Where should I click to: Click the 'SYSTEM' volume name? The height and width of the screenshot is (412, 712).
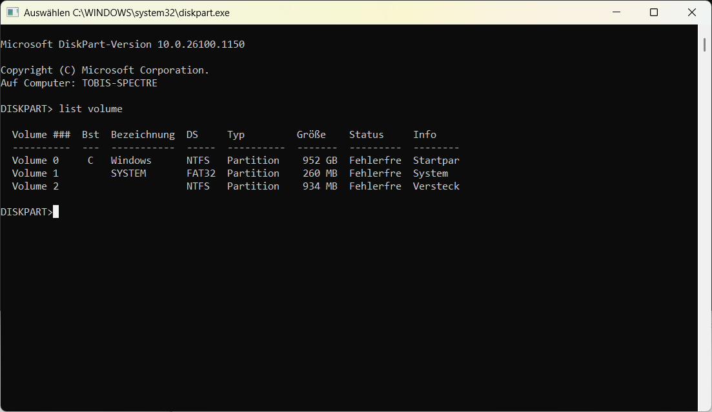click(x=128, y=173)
